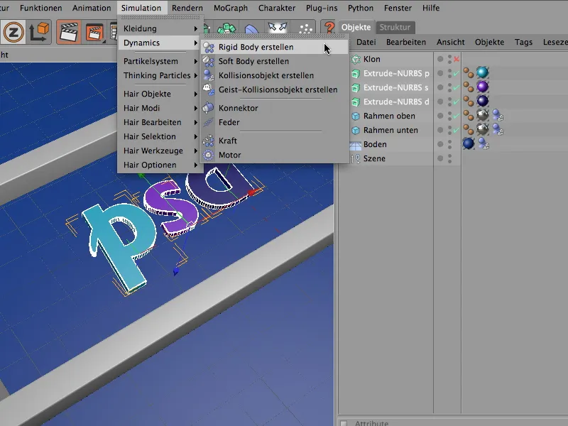Click the Boden dynamics collider tag

click(x=482, y=143)
